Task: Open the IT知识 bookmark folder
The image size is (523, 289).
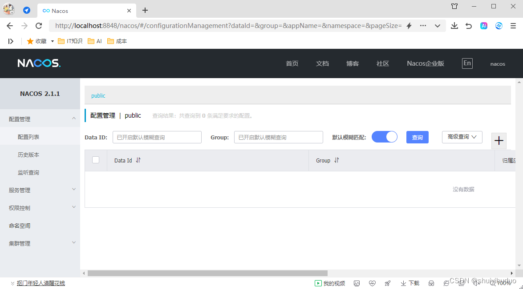Action: [70, 41]
